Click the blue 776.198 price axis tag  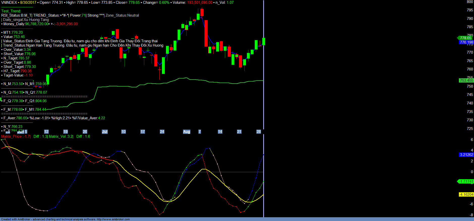pos(466,42)
